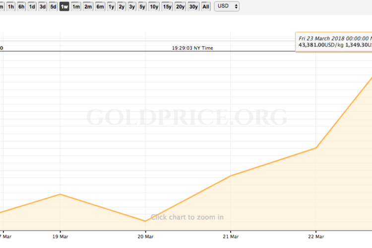Show the 1m chart range
Screen dimensions: 372x248
pyautogui.click(x=76, y=6)
